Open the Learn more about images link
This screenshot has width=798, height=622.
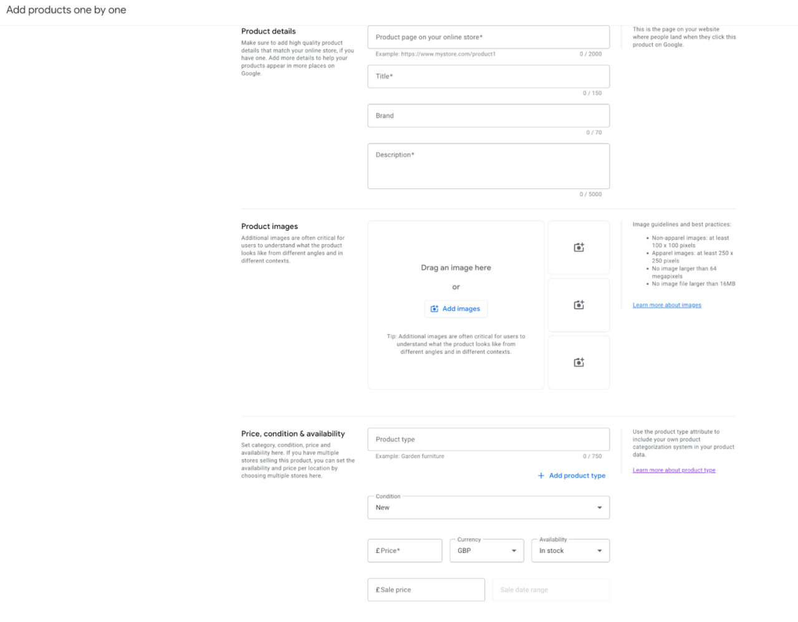click(x=666, y=305)
